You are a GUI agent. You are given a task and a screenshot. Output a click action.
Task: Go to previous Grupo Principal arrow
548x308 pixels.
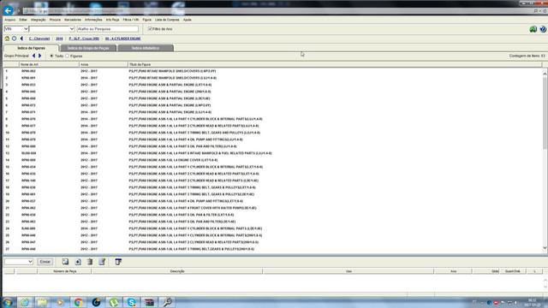(x=34, y=56)
